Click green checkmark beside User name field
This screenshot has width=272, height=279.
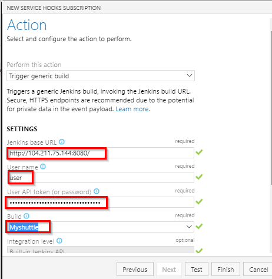point(199,177)
